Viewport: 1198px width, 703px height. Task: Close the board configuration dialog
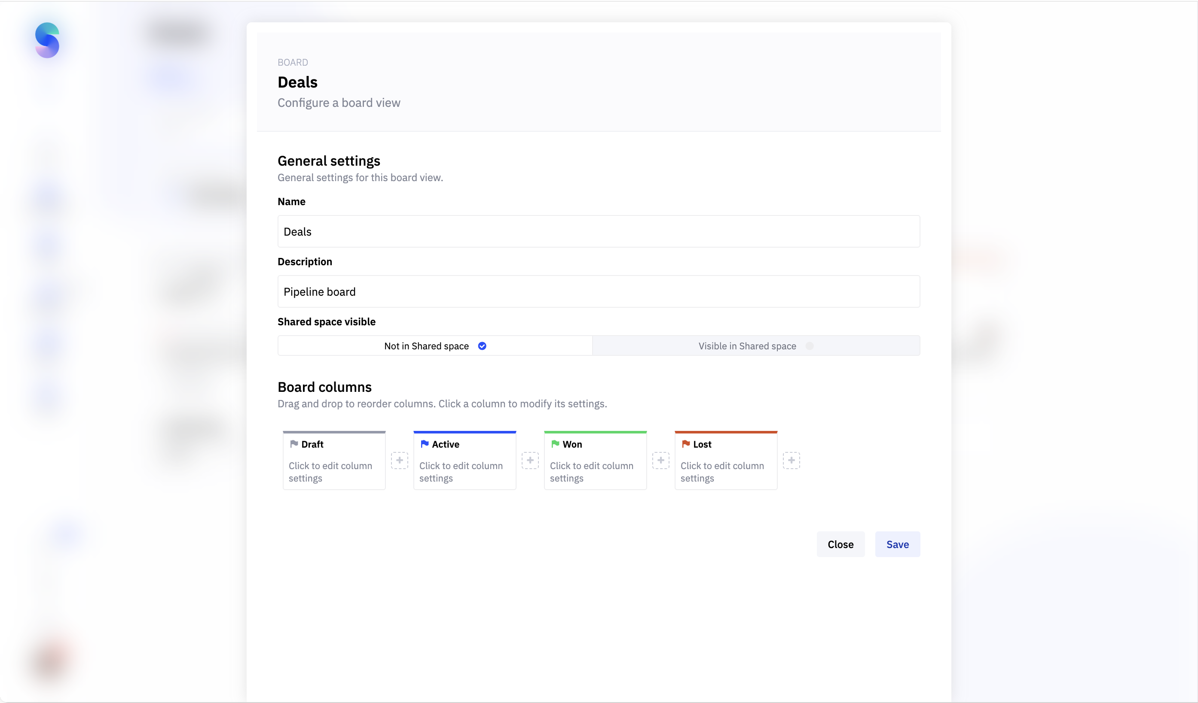pyautogui.click(x=840, y=545)
